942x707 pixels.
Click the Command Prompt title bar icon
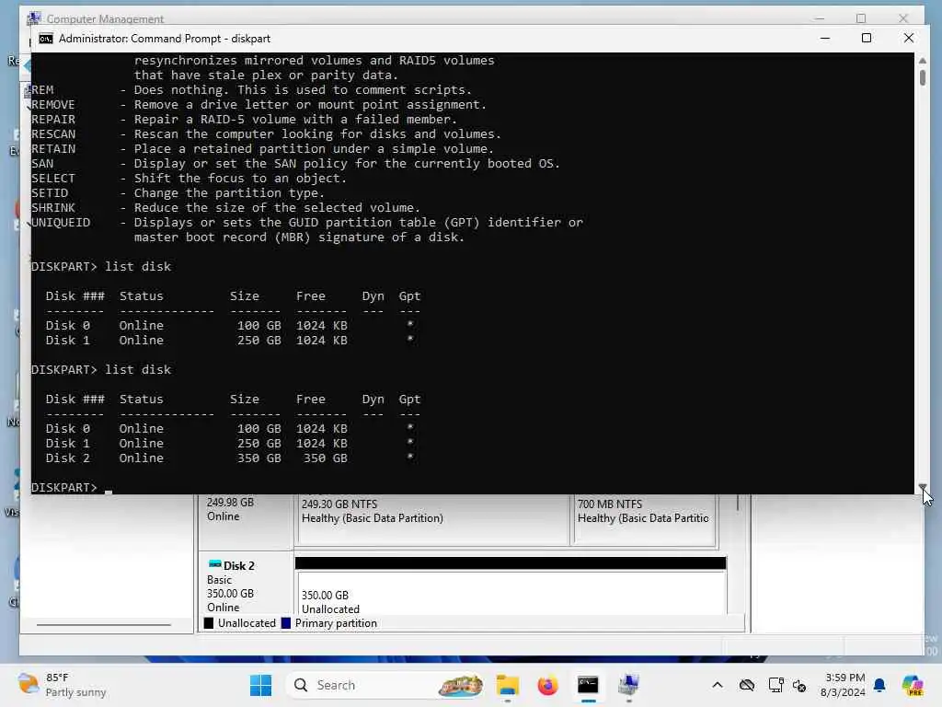click(x=46, y=39)
